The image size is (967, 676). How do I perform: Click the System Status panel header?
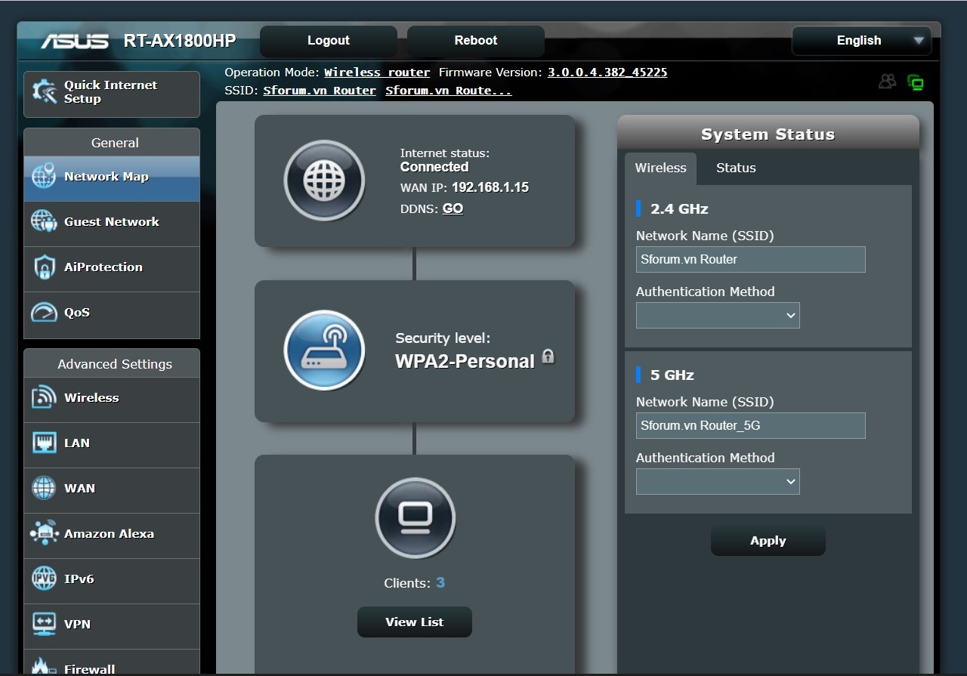coord(768,133)
